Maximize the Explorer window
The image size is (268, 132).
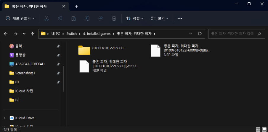249,4
